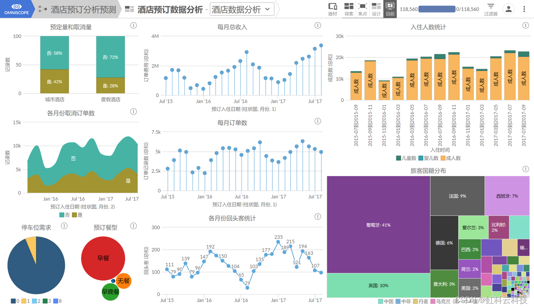Open info for 每月订单数 chart
534x308 pixels.
tap(318, 121)
